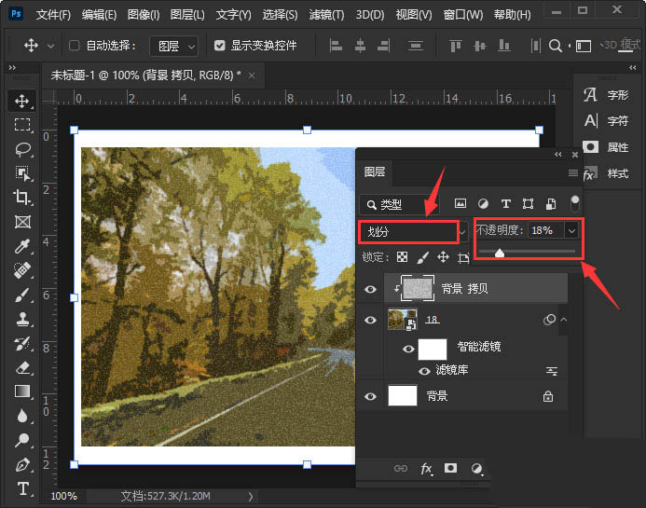
Task: Collapse smart filter list on layer 18
Action: (x=564, y=320)
